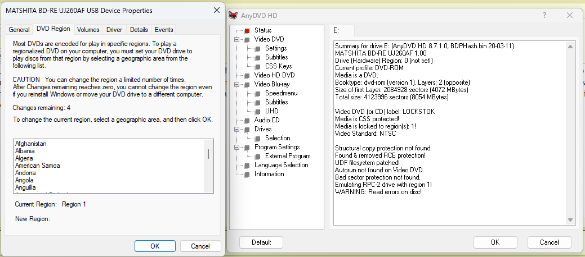This screenshot has height=257, width=585.
Task: Open Speedmenu settings under Video Blu-ray
Action: pos(281,93)
